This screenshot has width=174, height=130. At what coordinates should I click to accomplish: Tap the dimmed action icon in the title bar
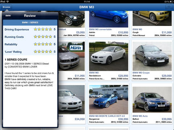pyautogui.click(x=169, y=7)
